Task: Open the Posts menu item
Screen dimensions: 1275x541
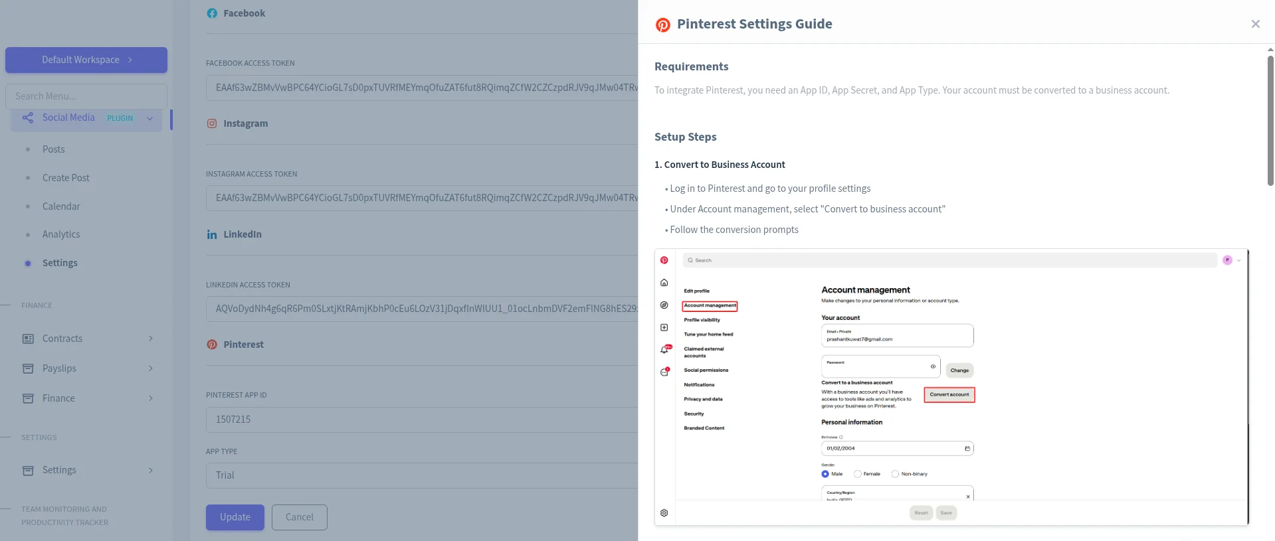Action: (54, 149)
